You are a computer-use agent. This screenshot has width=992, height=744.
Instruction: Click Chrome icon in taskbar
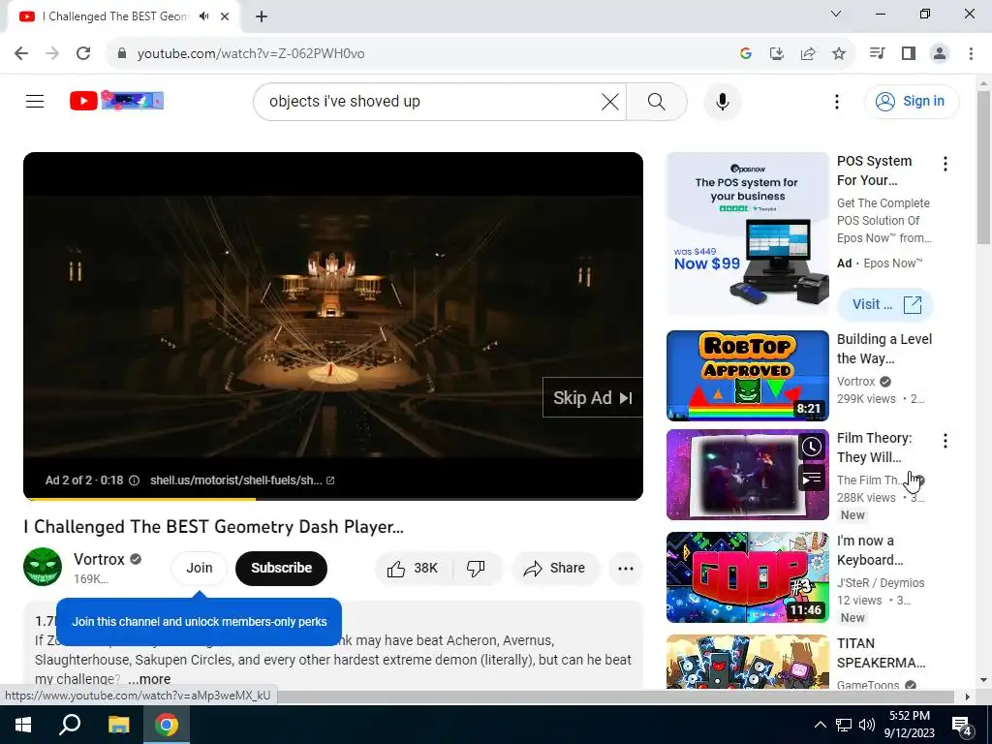click(x=167, y=725)
